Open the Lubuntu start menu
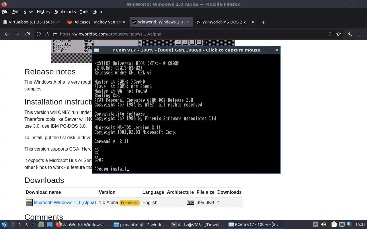Image resolution: width=367 pixels, height=229 pixels. pos(5,224)
